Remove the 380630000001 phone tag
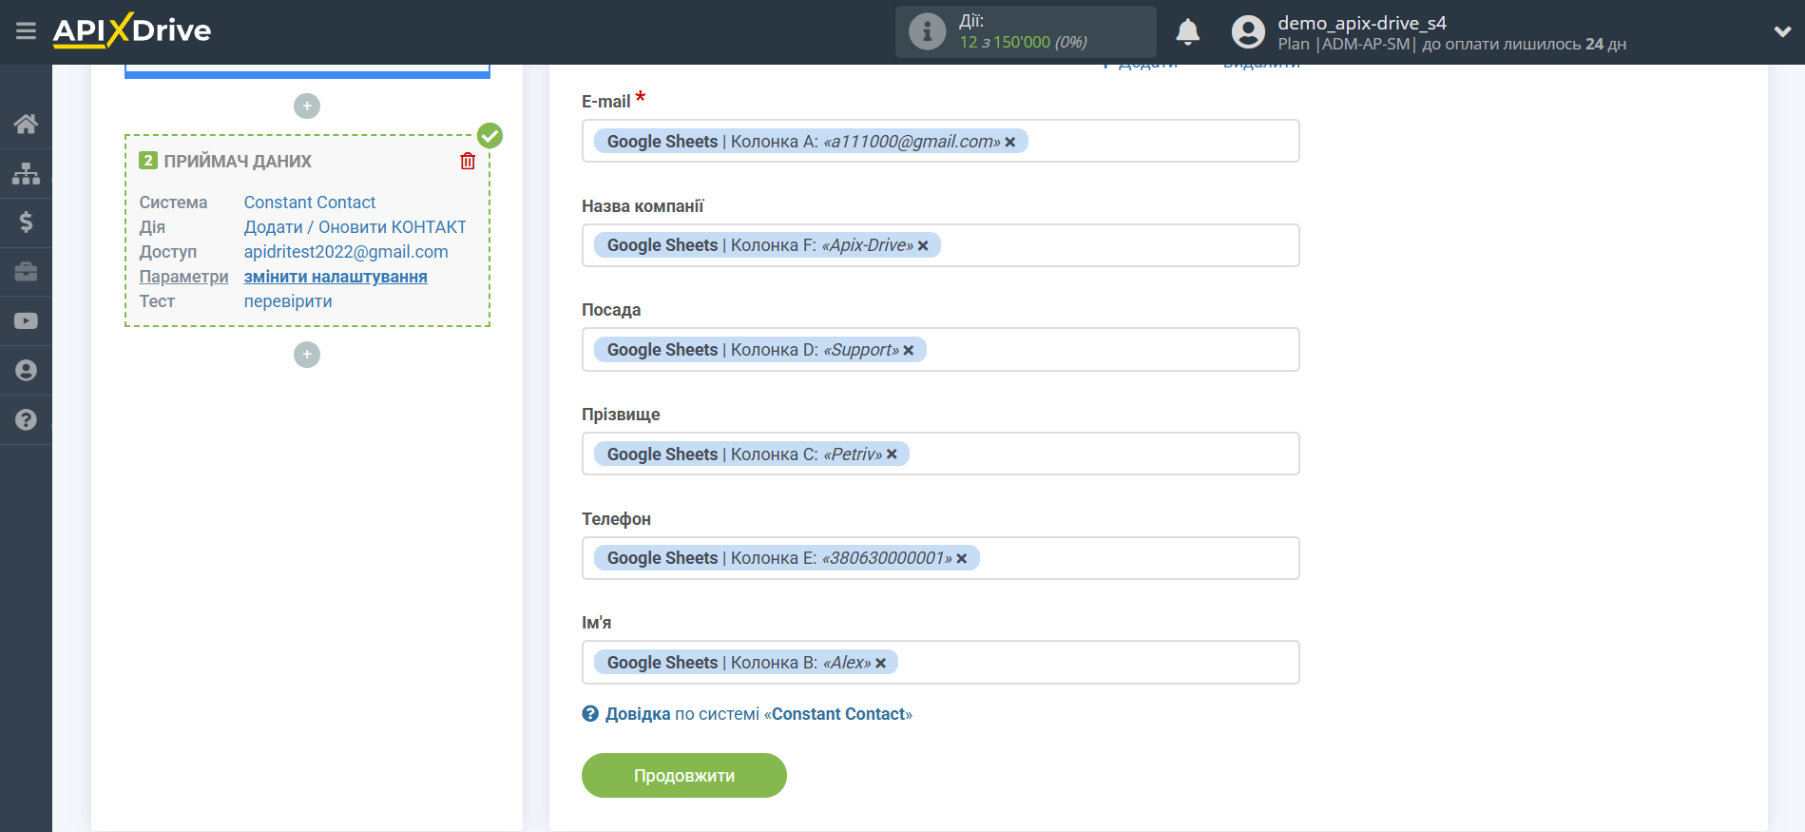The height and width of the screenshot is (832, 1805). pyautogui.click(x=962, y=558)
